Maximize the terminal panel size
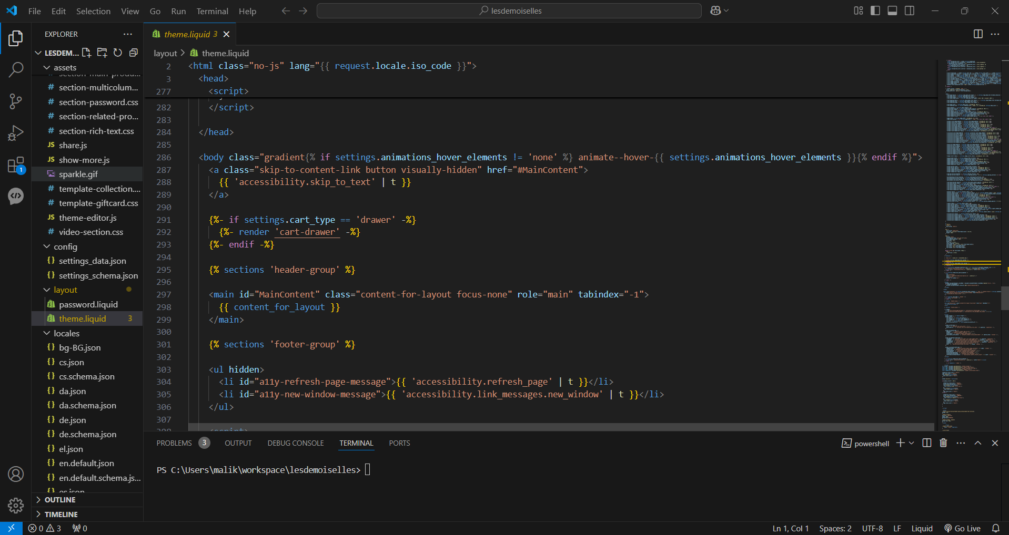 (978, 443)
